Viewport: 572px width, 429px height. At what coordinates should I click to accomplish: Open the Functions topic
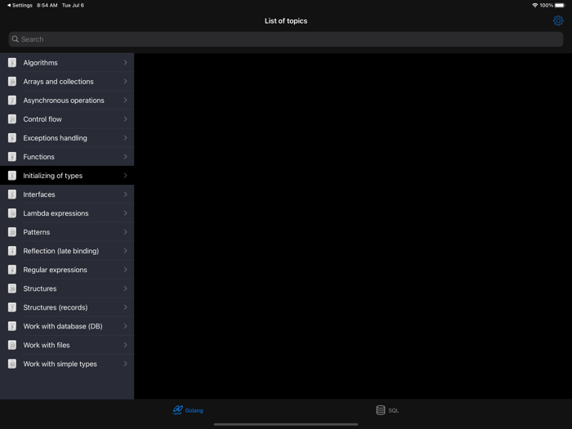click(x=67, y=157)
